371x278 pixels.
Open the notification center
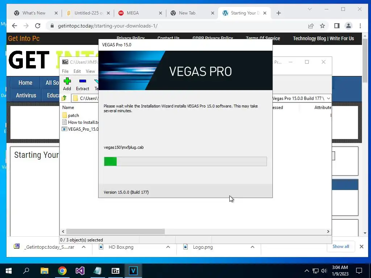[x=359, y=271]
